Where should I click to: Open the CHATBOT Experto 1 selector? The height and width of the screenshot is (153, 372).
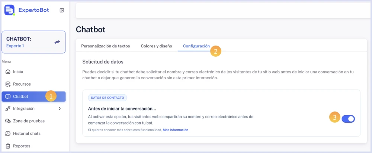tap(34, 42)
